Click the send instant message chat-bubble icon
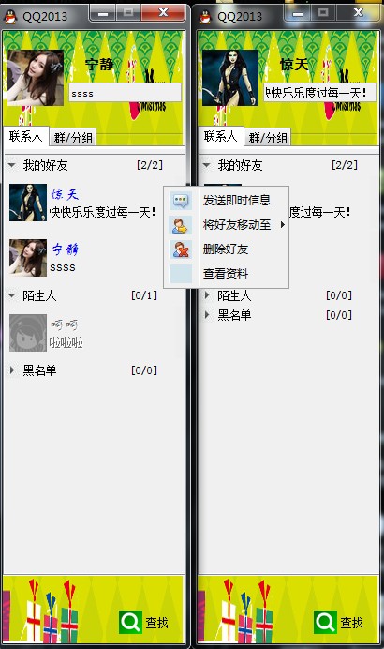Screen dimensions: 384x649 pyautogui.click(x=181, y=201)
